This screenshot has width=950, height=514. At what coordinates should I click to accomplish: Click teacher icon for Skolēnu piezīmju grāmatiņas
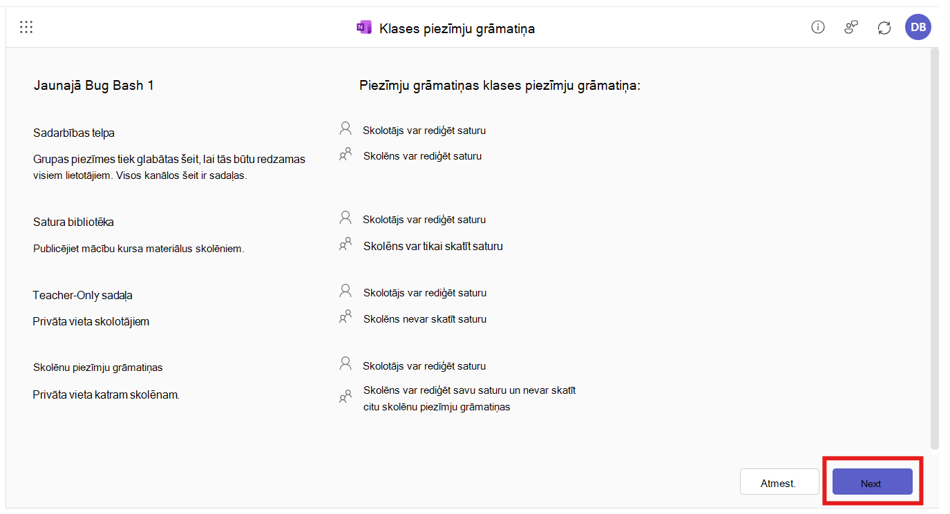345,365
